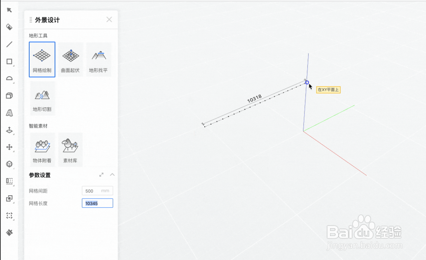Click the 网格间距 label
The width and height of the screenshot is (426, 260).
38,191
